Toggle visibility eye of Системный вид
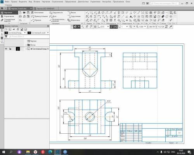The width and height of the screenshot is (194, 155). pyautogui.click(x=6, y=49)
